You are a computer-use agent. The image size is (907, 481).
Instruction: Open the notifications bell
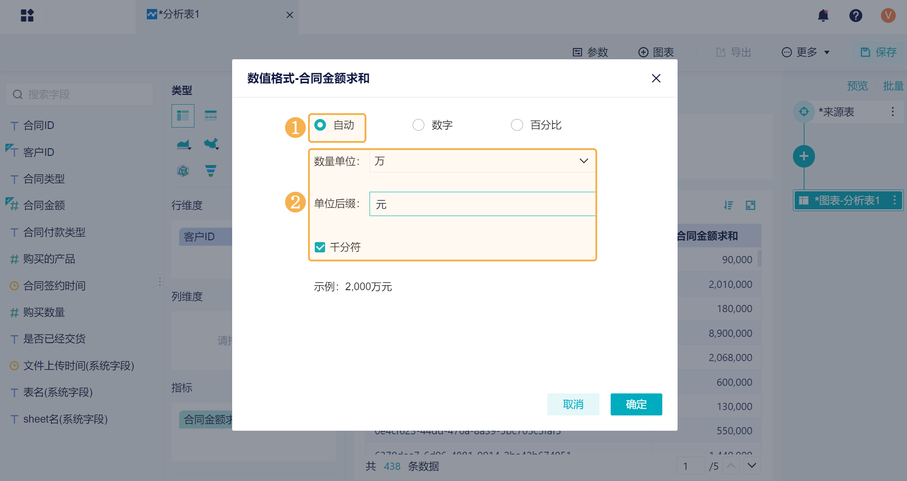(x=823, y=16)
